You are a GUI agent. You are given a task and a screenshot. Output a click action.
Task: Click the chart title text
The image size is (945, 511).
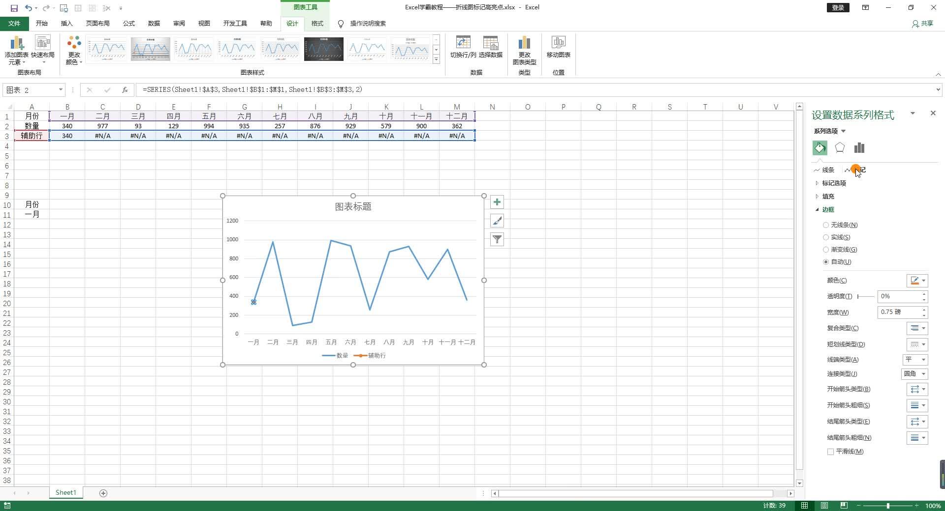[353, 207]
